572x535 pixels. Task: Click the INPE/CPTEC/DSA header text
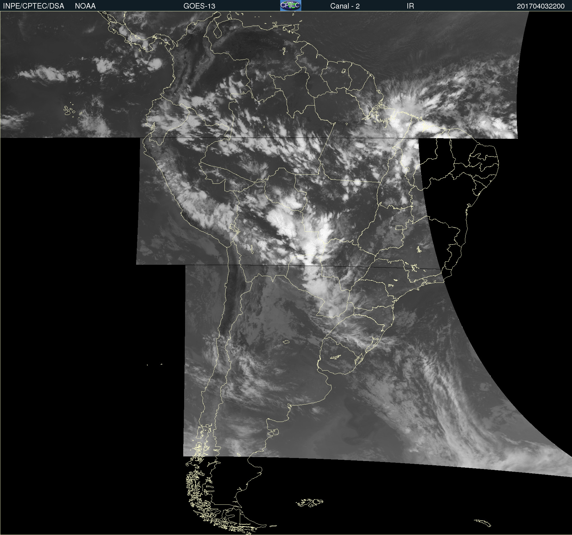(33, 6)
